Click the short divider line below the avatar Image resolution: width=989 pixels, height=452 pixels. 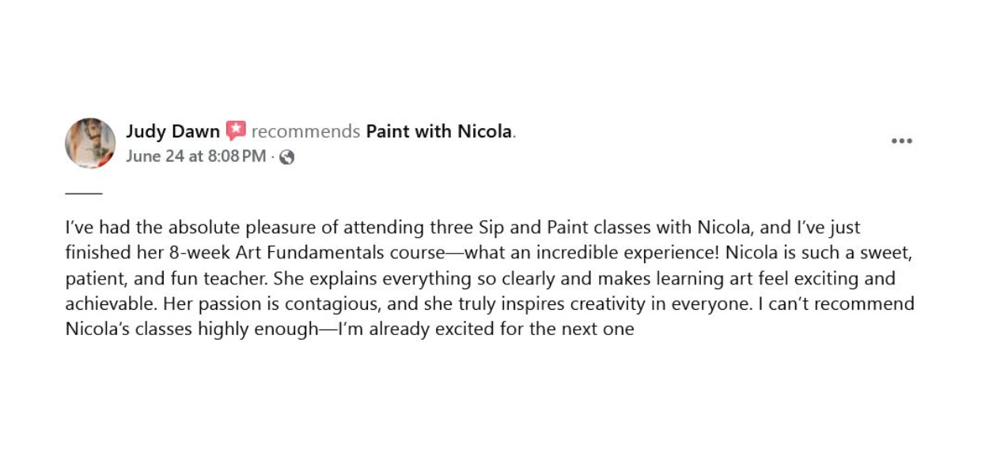(84, 192)
